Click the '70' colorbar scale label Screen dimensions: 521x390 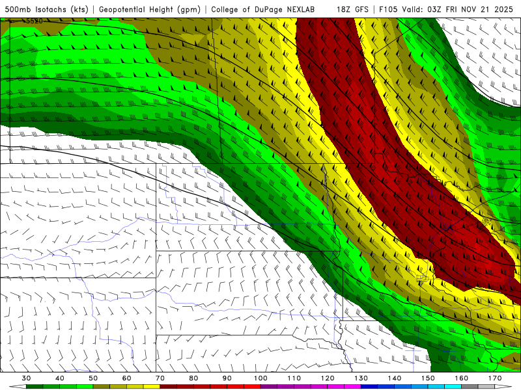coord(160,378)
